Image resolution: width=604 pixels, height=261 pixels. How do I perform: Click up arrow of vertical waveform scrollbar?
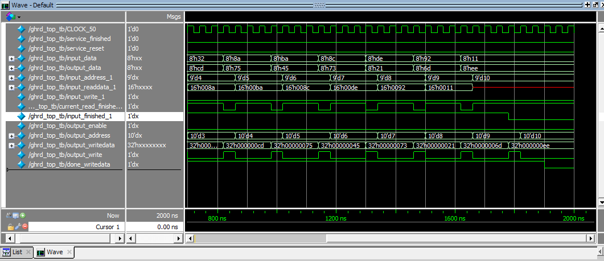coord(600,29)
